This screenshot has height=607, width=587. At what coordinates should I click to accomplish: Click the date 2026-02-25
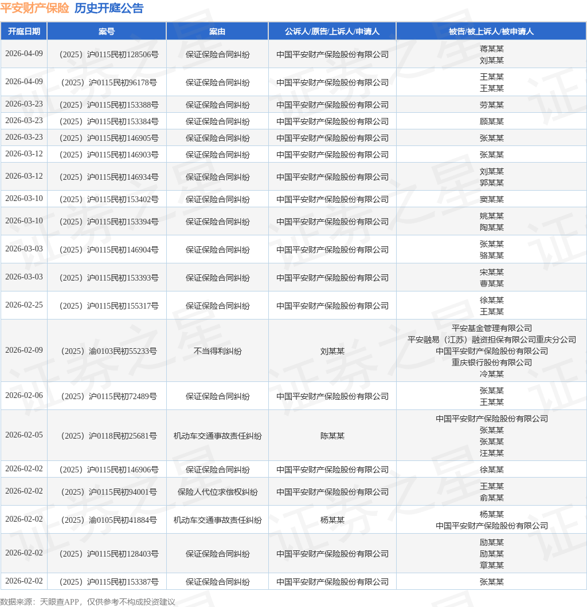pos(24,305)
